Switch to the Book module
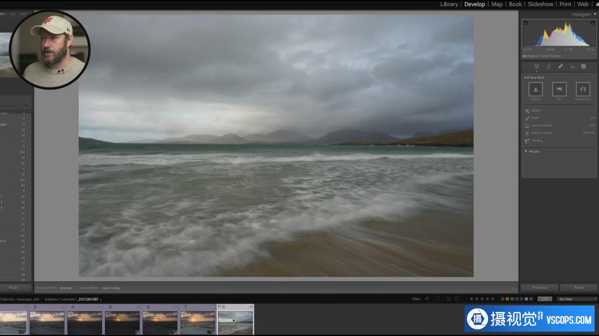This screenshot has width=599, height=336. tap(515, 4)
